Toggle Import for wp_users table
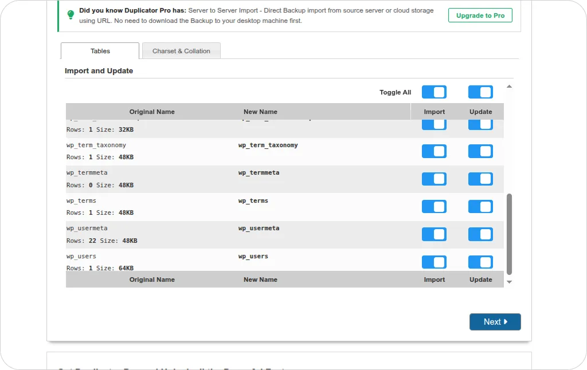This screenshot has height=370, width=587. coord(435,262)
